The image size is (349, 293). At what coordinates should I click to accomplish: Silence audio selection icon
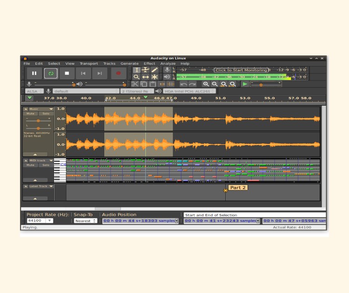[x=171, y=84]
